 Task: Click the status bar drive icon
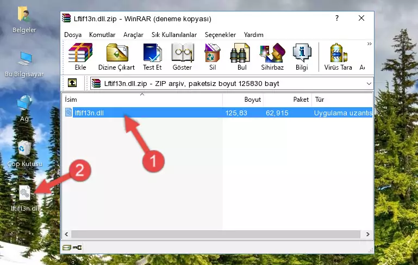click(67, 248)
